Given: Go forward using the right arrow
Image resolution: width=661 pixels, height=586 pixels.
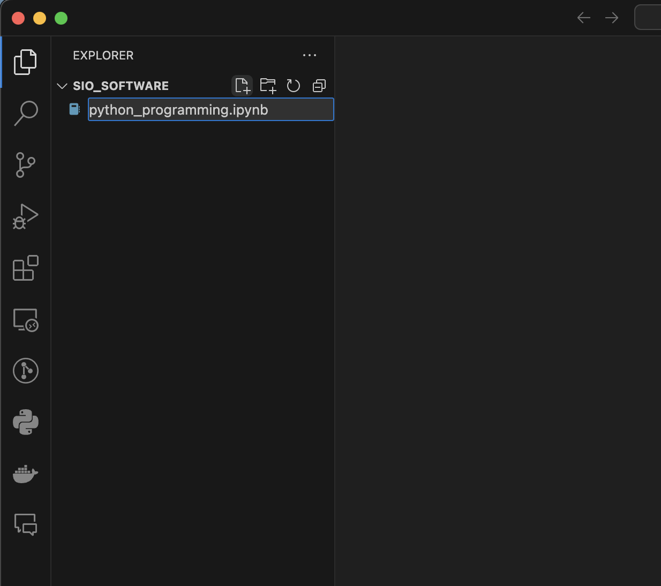Looking at the screenshot, I should [611, 18].
